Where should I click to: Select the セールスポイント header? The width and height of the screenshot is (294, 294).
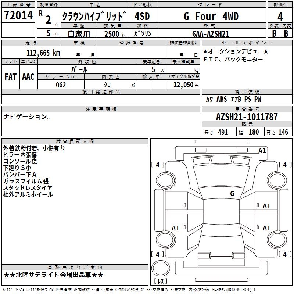coord(247,43)
